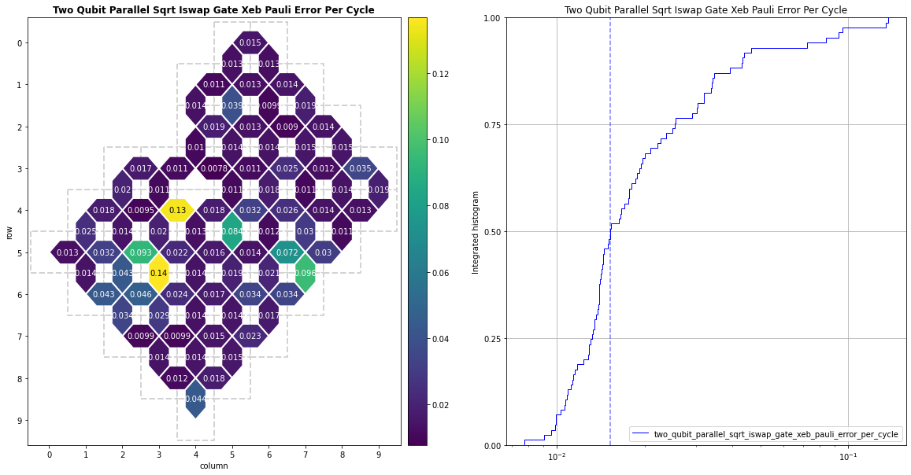
Task: Select the 0.0095 heatmap cell
Action: pyautogui.click(x=141, y=210)
